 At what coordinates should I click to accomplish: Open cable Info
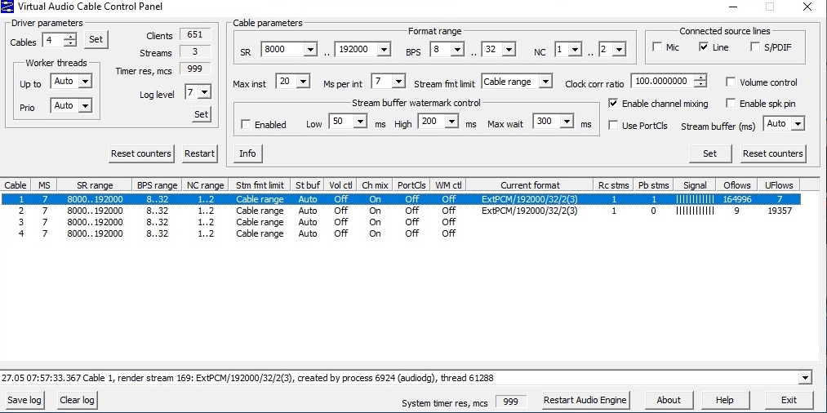tap(247, 153)
